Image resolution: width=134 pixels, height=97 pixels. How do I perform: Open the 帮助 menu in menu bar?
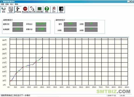(17, 4)
